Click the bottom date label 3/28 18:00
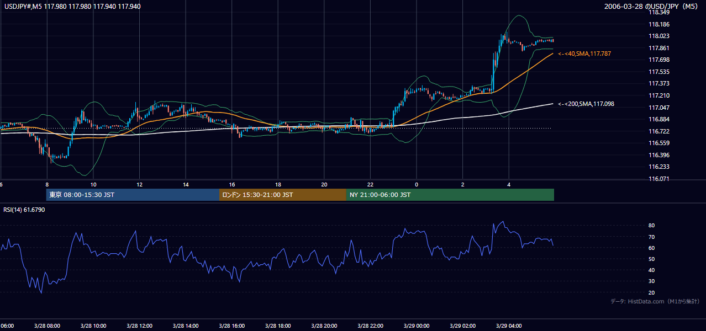Image resolution: width=706 pixels, height=331 pixels. click(277, 326)
